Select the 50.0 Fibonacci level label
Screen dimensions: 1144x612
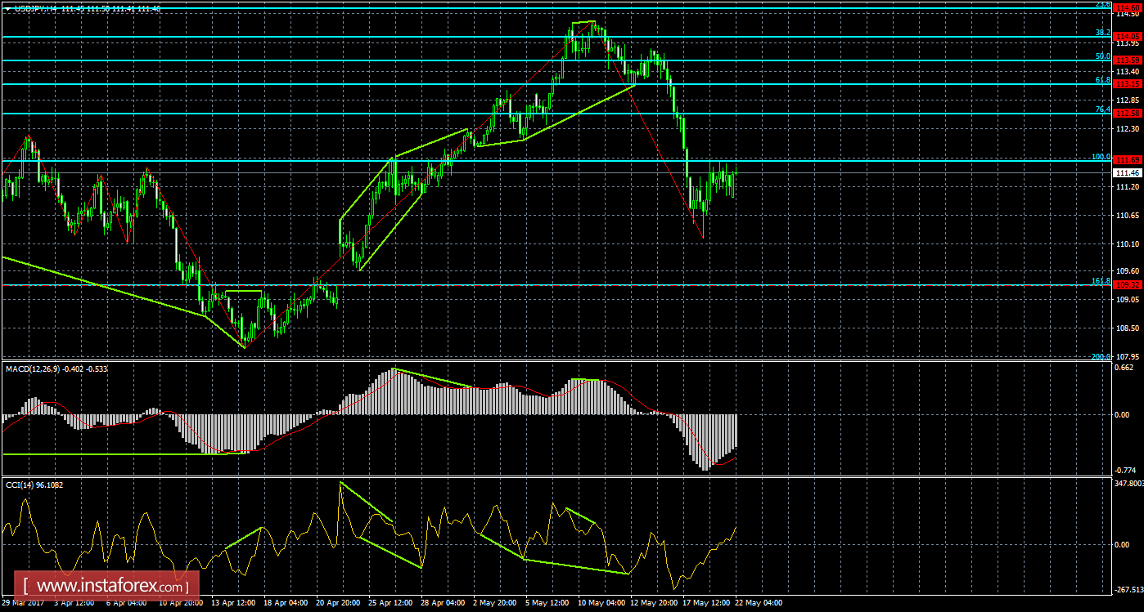[x=1102, y=56]
